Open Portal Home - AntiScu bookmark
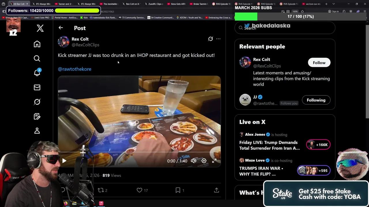This screenshot has height=207, width=369. pos(65,18)
